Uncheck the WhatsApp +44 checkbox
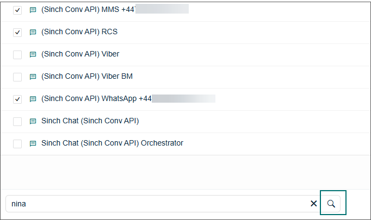 click(17, 99)
